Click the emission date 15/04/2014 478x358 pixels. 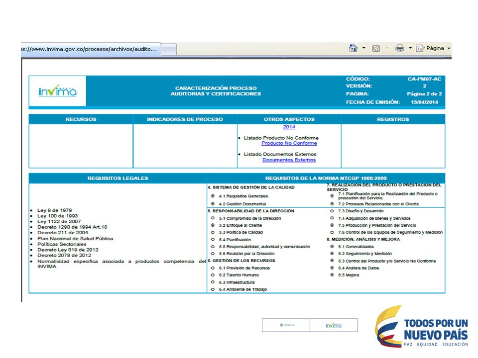click(424, 102)
